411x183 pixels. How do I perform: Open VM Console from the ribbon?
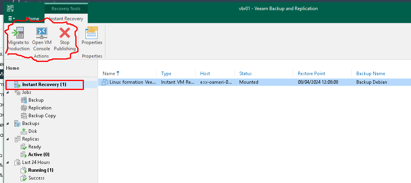point(42,39)
